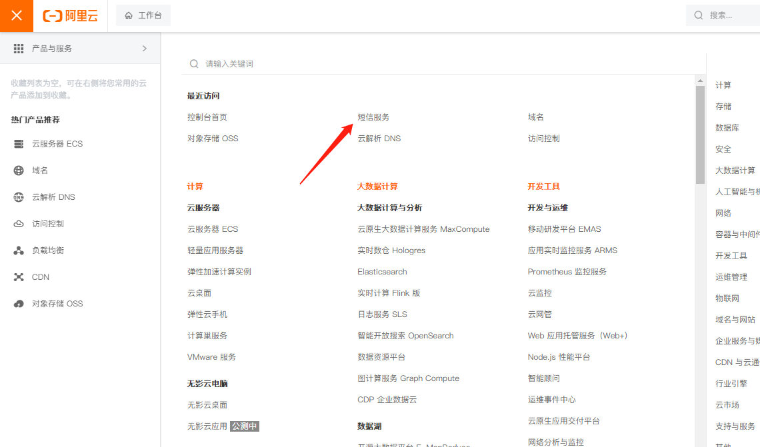This screenshot has height=447, width=760.
Task: Jump to 物联网 category on right
Action: [x=727, y=298]
